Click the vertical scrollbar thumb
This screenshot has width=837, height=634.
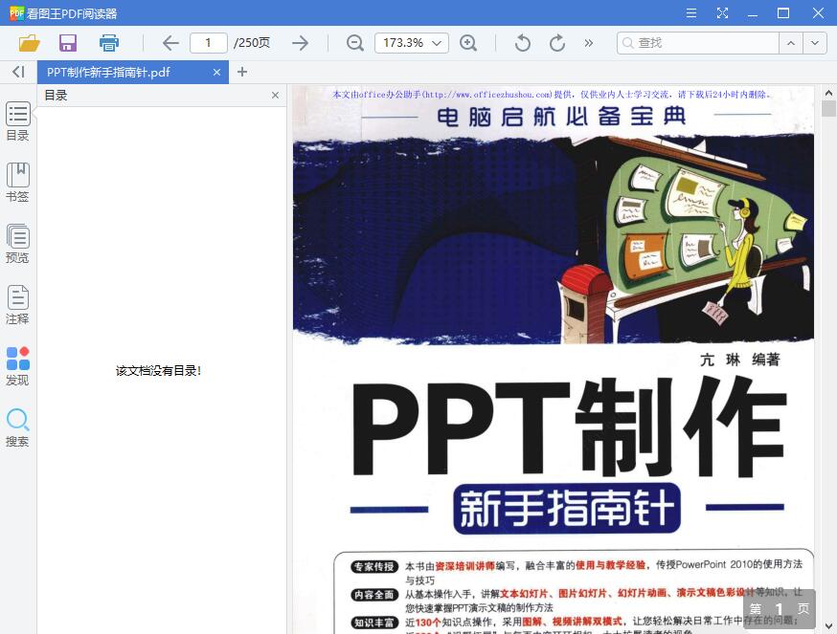point(828,108)
